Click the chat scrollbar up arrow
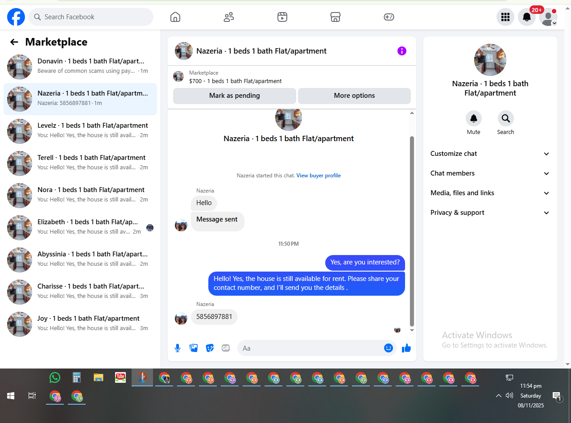Screen dimensions: 571x423 pos(412,113)
